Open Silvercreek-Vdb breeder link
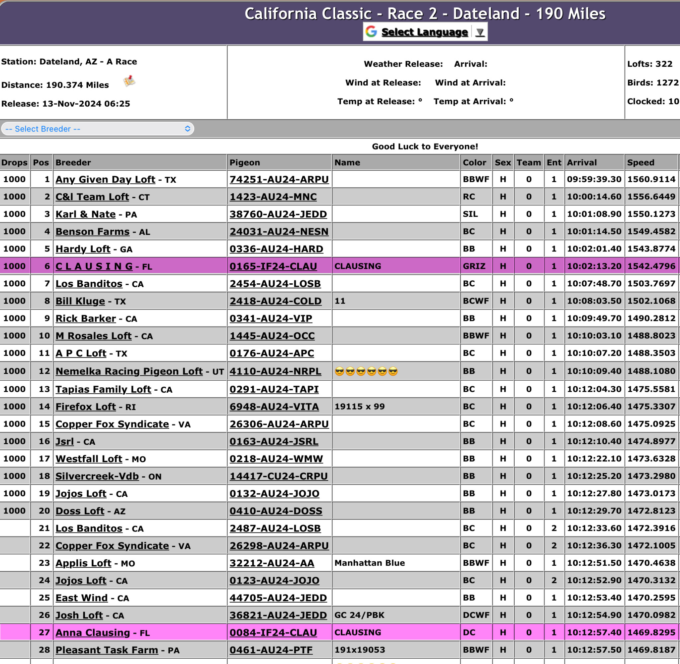The image size is (680, 664). click(97, 476)
